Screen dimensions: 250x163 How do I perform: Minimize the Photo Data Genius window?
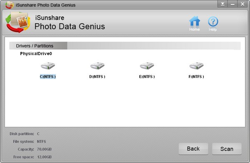tap(232, 4)
